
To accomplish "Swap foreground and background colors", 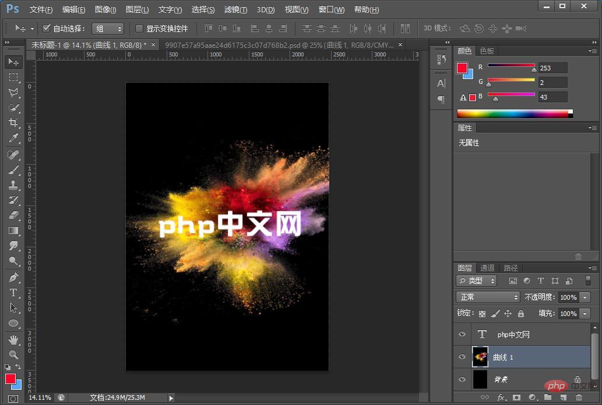I will pos(18,367).
